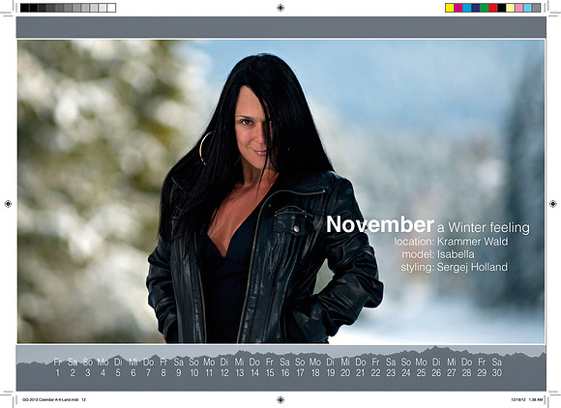Select calendar date 23

(x=391, y=373)
